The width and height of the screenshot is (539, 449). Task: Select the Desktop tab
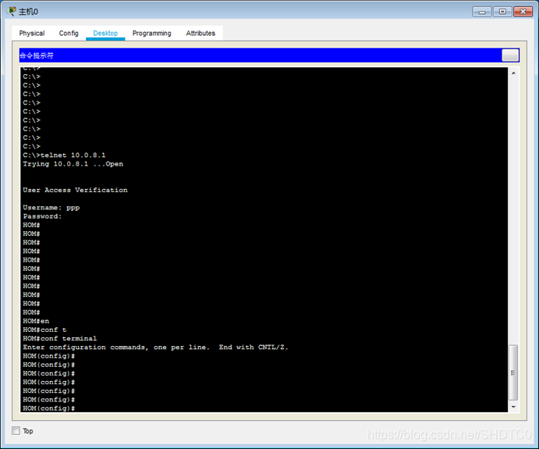point(105,34)
